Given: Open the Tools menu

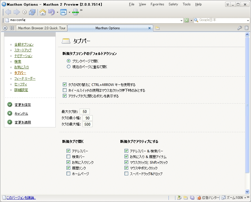Looking at the screenshot, I should click(x=187, y=4).
